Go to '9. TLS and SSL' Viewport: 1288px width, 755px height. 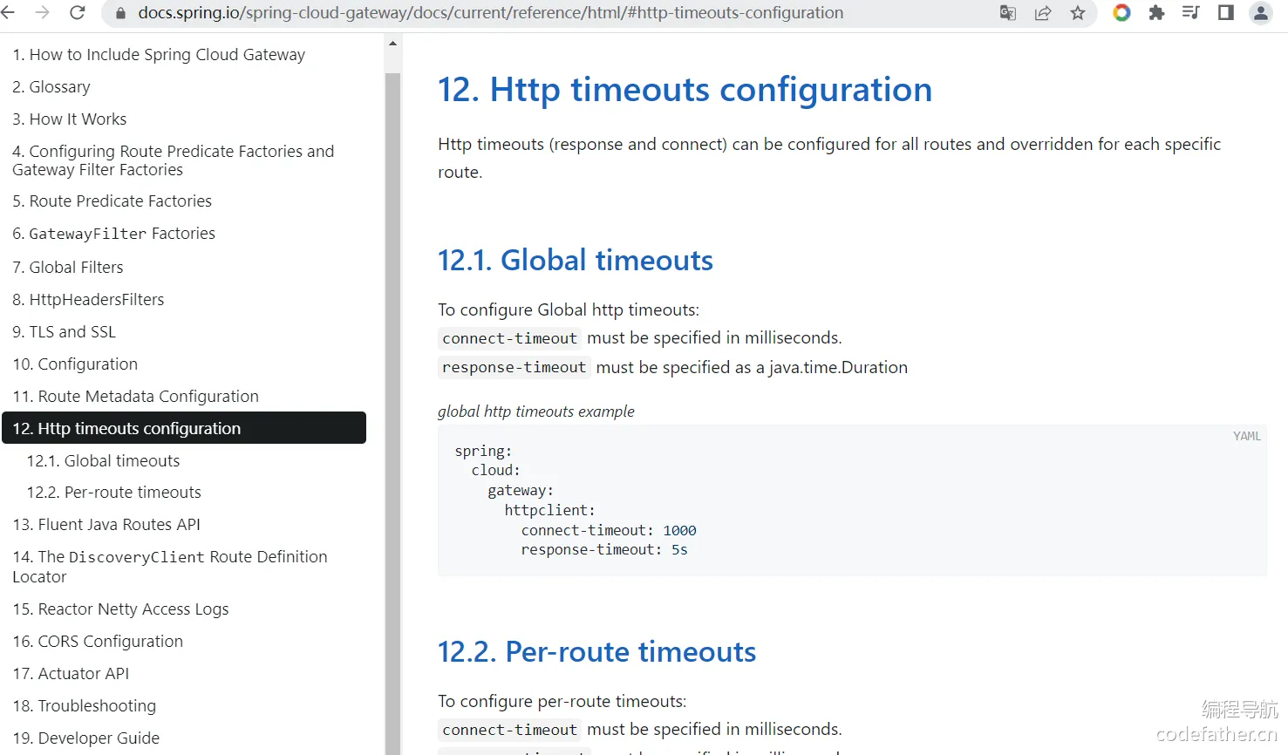65,332
